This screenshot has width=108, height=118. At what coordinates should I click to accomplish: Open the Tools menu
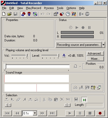coord(60,8)
